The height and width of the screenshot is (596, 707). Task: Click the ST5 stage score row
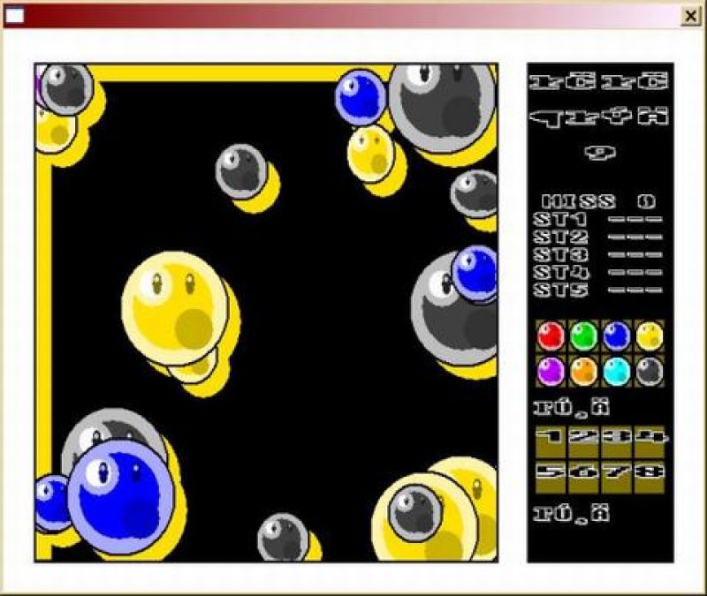point(599,290)
